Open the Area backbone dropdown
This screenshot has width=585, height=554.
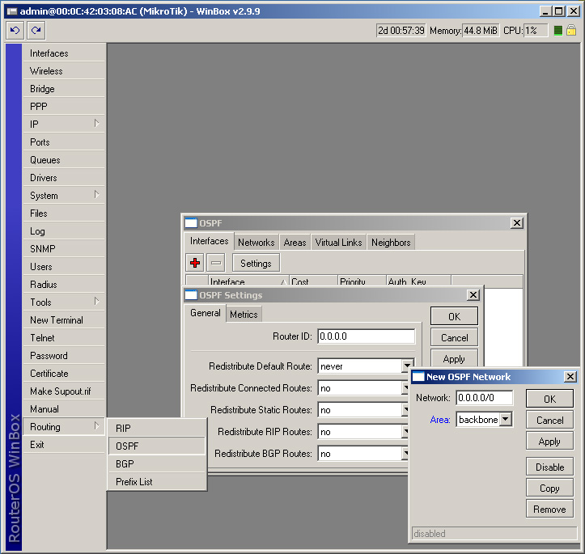click(506, 419)
